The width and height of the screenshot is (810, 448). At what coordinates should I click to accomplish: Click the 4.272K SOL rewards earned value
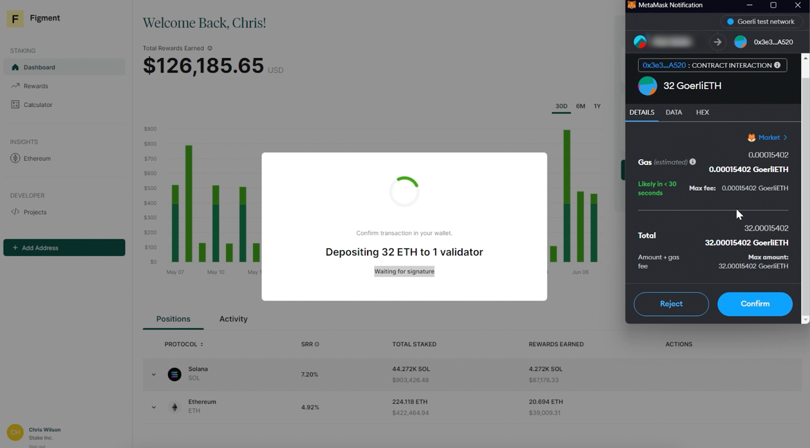(x=546, y=369)
